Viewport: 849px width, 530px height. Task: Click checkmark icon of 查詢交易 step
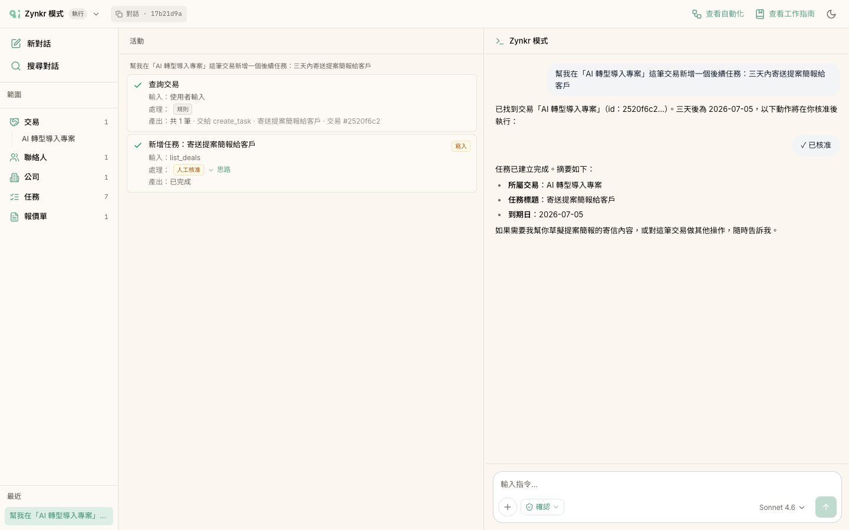[x=138, y=85]
